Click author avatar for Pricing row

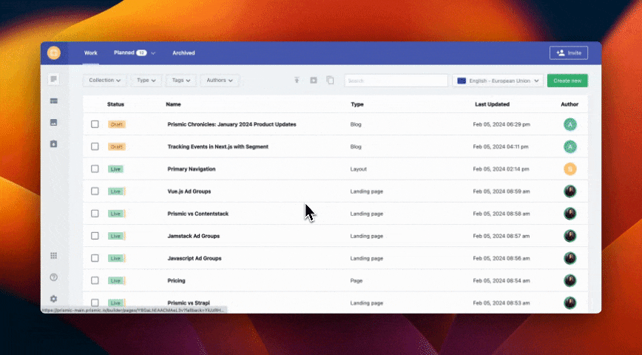pos(570,280)
